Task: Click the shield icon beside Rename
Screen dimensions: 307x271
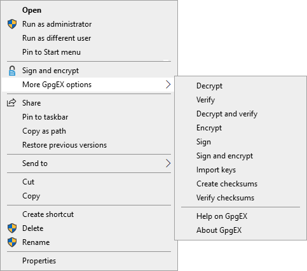Action: (12, 242)
